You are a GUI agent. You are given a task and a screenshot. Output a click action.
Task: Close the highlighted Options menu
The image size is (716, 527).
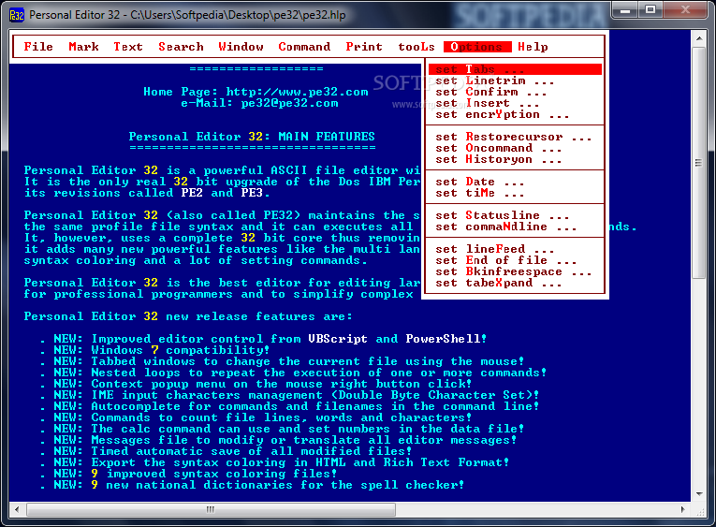[x=477, y=47]
